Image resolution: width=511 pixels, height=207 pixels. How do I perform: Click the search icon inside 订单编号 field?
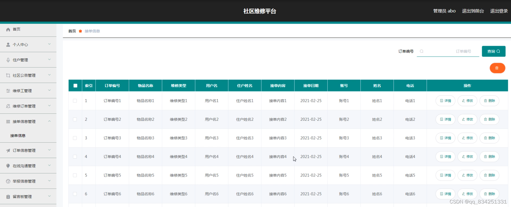[421, 51]
